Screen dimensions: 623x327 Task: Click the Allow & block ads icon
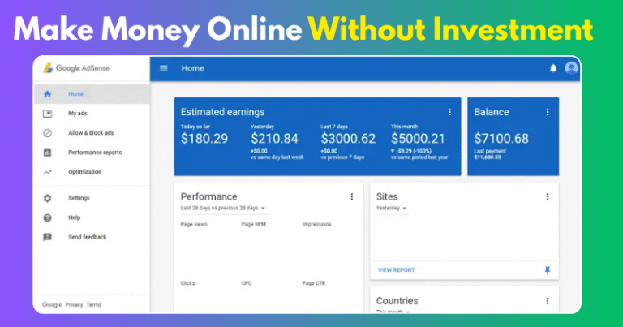(x=47, y=133)
